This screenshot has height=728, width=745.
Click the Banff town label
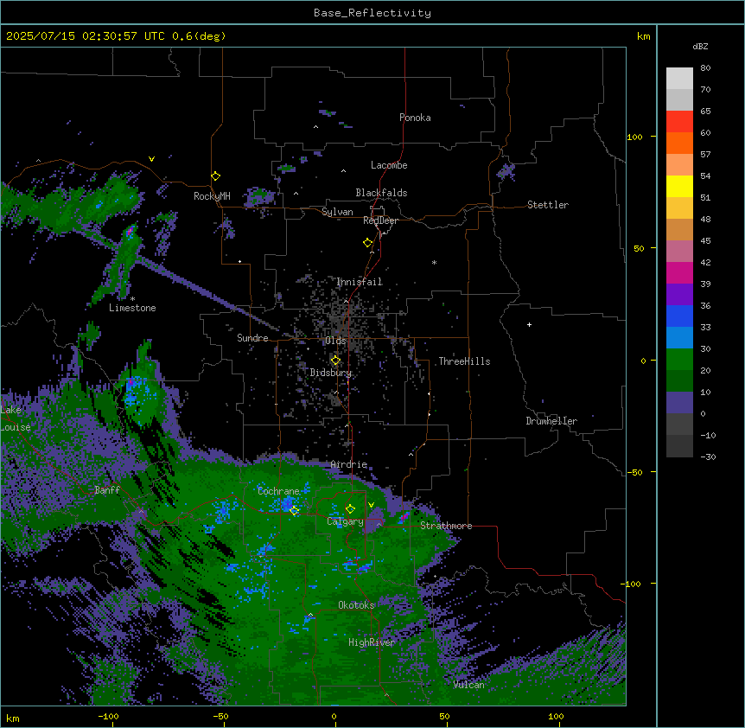(x=107, y=490)
